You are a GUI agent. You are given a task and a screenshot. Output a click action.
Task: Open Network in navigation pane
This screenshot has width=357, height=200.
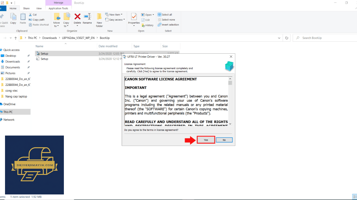click(9, 120)
